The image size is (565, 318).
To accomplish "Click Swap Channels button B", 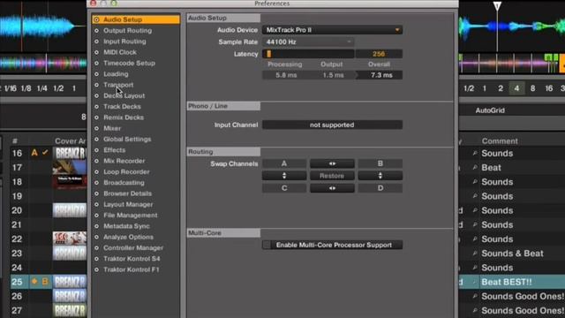I will (x=380, y=163).
